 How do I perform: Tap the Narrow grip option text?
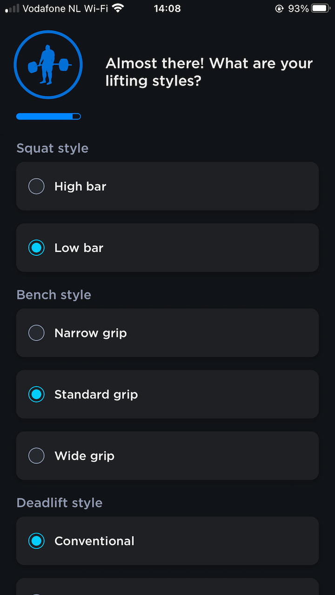coord(91,333)
